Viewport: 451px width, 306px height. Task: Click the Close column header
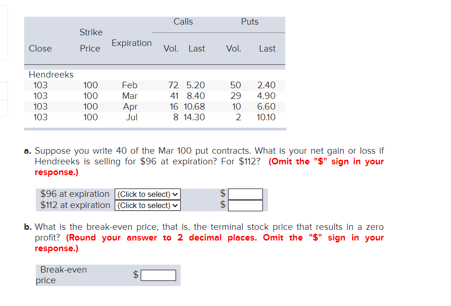40,48
